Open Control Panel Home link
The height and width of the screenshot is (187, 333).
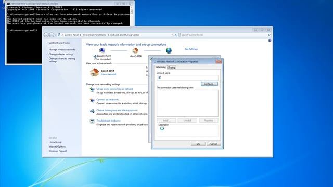[x=59, y=43]
